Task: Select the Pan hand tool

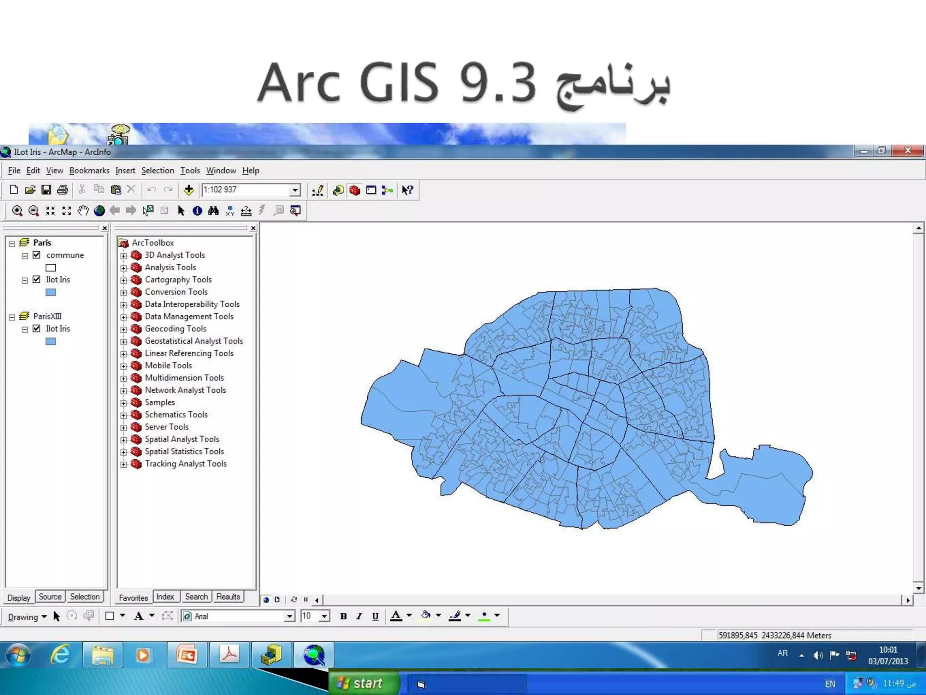Action: 83,211
